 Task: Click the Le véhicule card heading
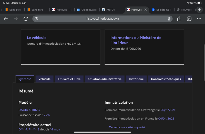pyautogui.click(x=37, y=38)
